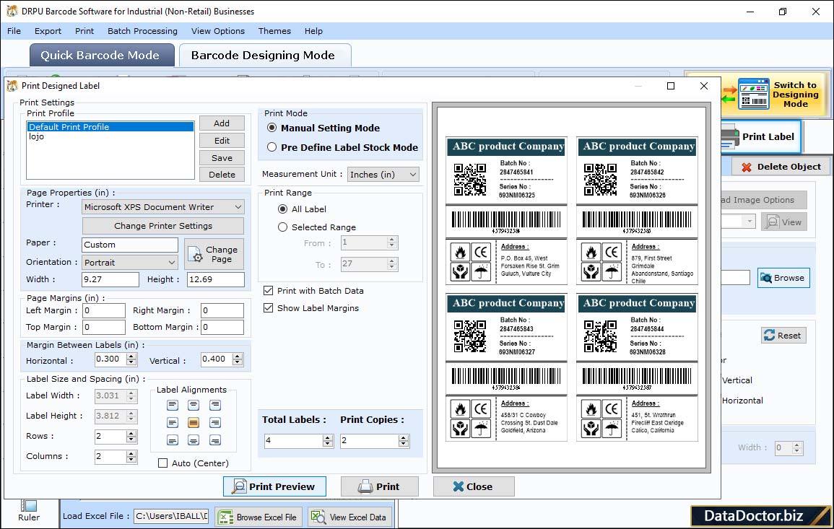Enable Auto (Center) checkbox

click(162, 463)
